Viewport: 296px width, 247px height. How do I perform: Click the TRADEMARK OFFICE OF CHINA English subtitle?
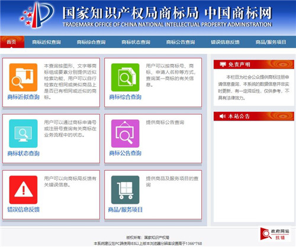(167, 25)
